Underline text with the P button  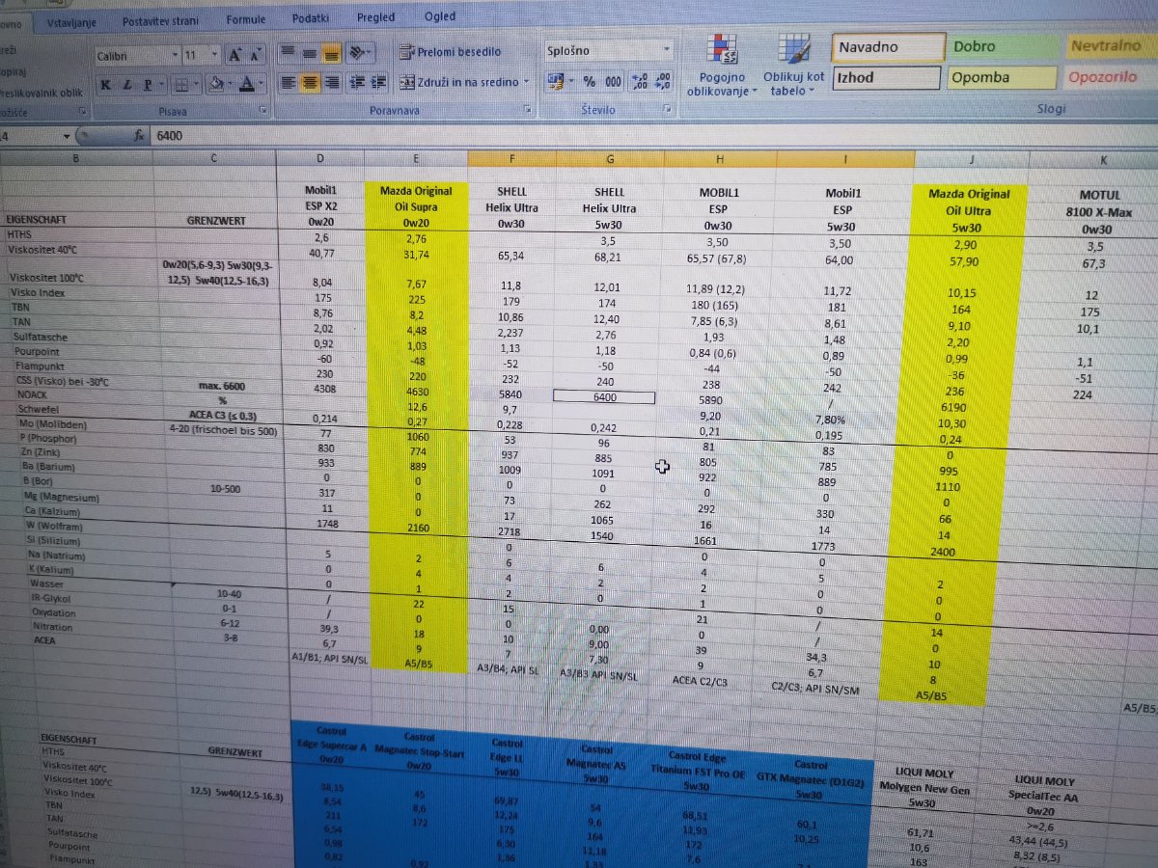(148, 85)
